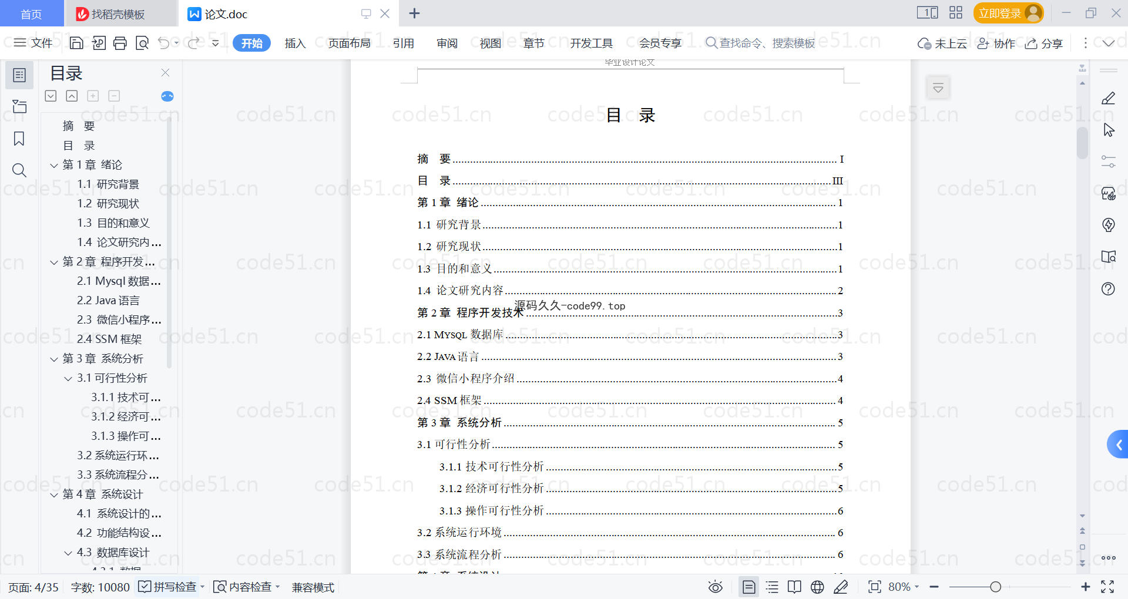
Task: Add a new document tab with plus
Action: pyautogui.click(x=414, y=13)
